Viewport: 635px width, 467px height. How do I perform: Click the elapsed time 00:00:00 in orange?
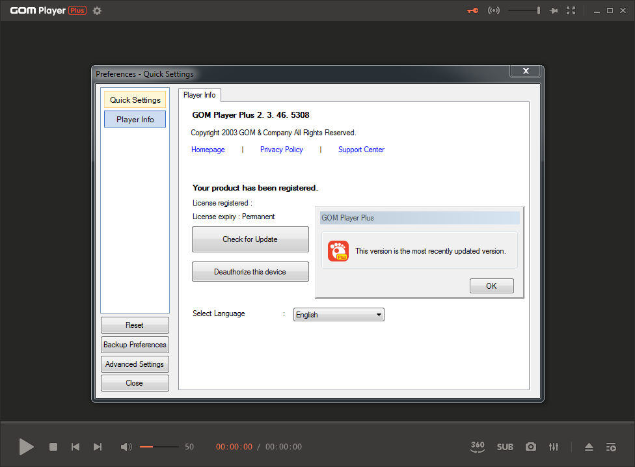(x=234, y=447)
